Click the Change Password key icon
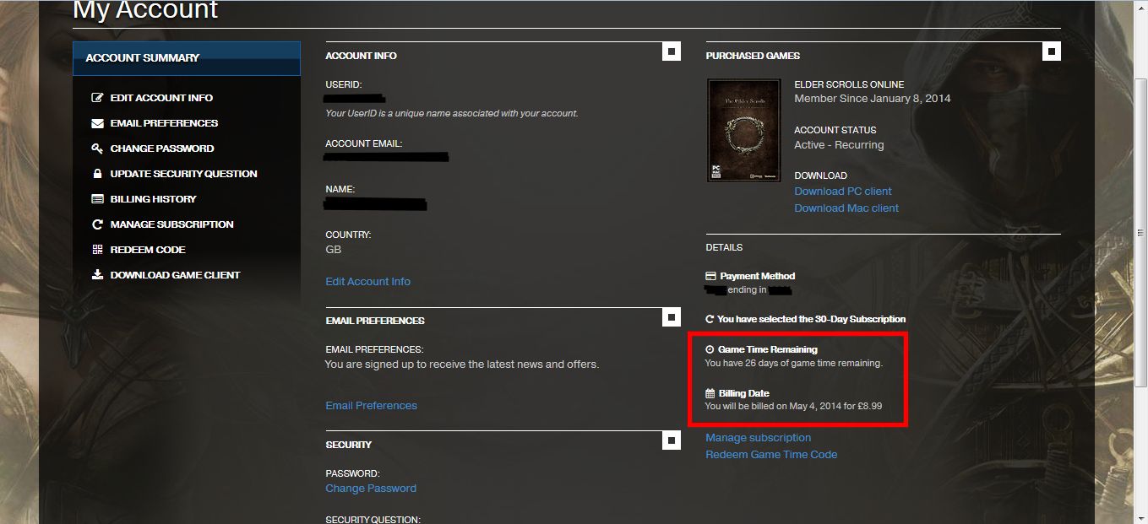The image size is (1148, 524). (x=97, y=149)
